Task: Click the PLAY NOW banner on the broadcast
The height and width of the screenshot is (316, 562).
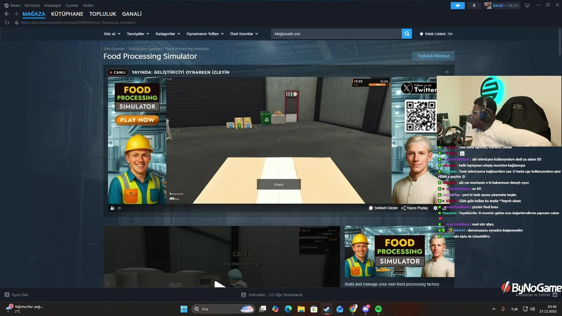Action: 137,120
